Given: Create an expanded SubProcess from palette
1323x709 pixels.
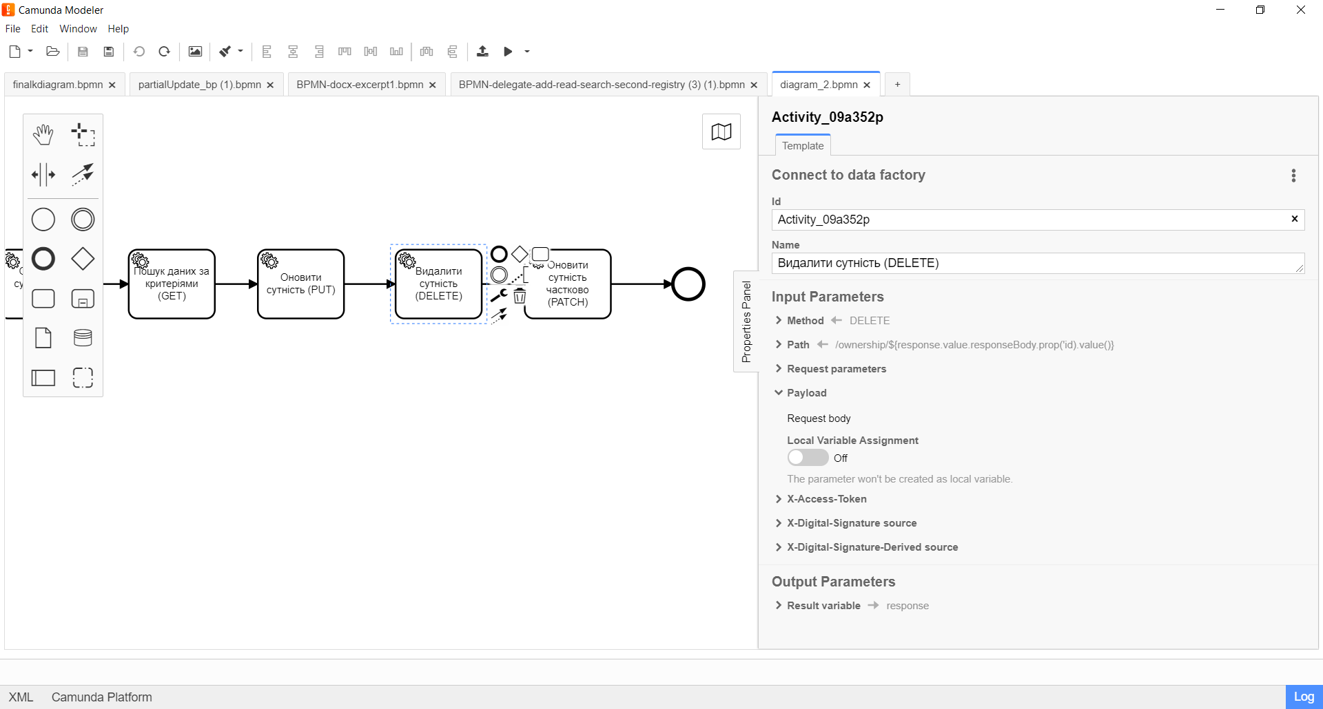Looking at the screenshot, I should [x=83, y=299].
